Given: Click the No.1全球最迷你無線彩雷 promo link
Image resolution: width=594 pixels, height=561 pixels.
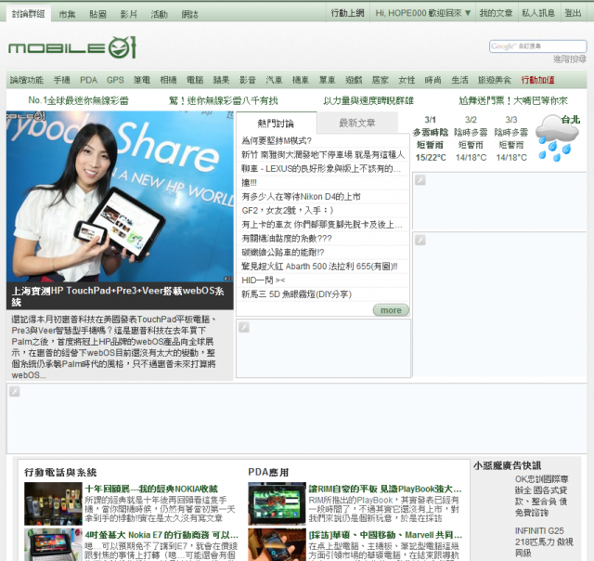Looking at the screenshot, I should (x=78, y=100).
